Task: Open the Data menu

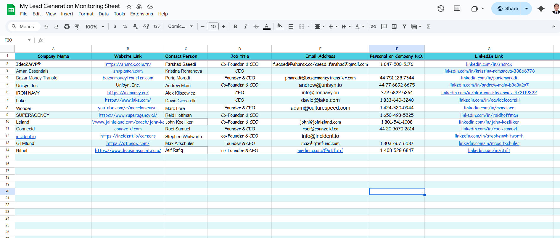Action: pyautogui.click(x=104, y=14)
